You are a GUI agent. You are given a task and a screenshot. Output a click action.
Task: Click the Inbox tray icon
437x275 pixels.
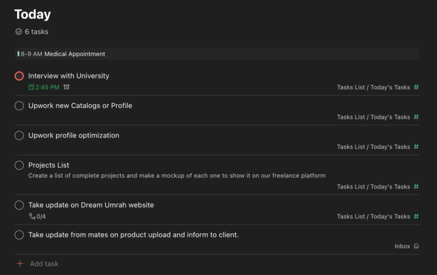(416, 247)
